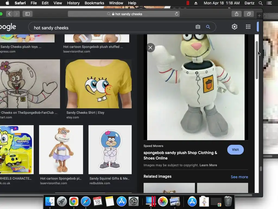Screen dimensions: 278x209
Task: Follow the See more link
Action: pos(239,177)
